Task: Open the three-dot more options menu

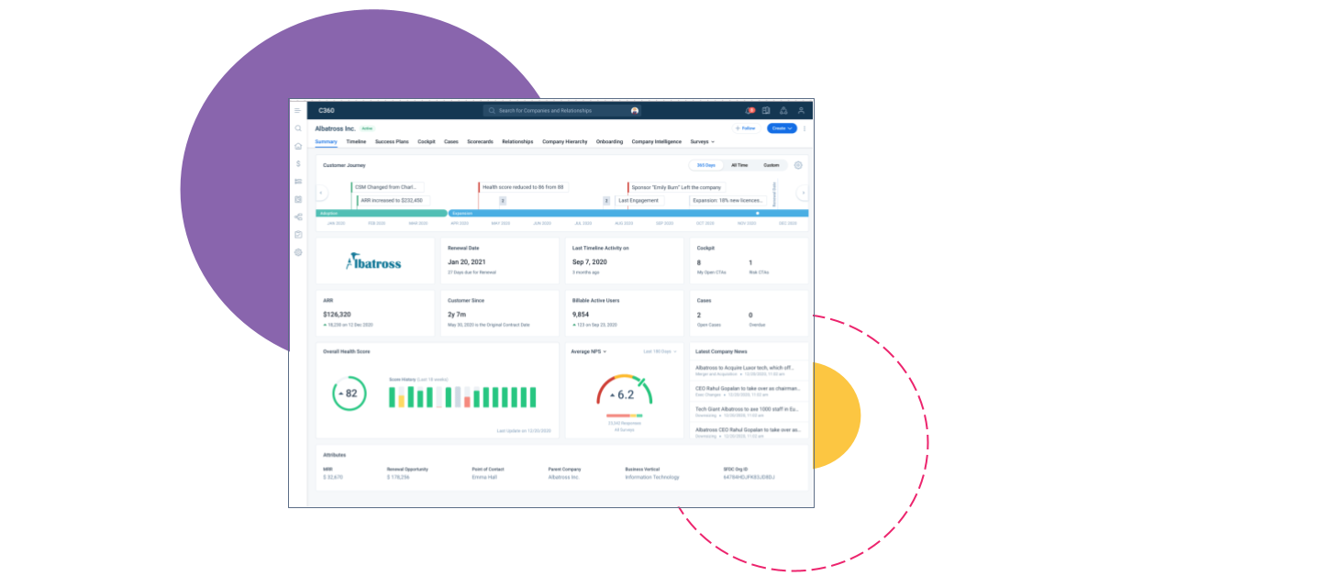Action: pos(805,128)
